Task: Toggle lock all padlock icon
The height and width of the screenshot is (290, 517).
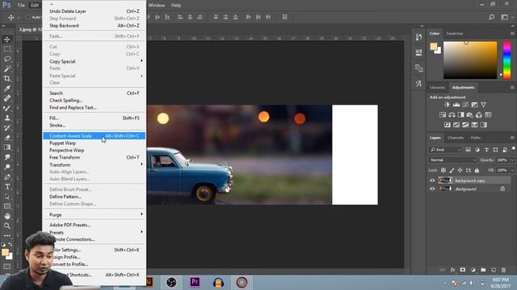Action: [477, 170]
